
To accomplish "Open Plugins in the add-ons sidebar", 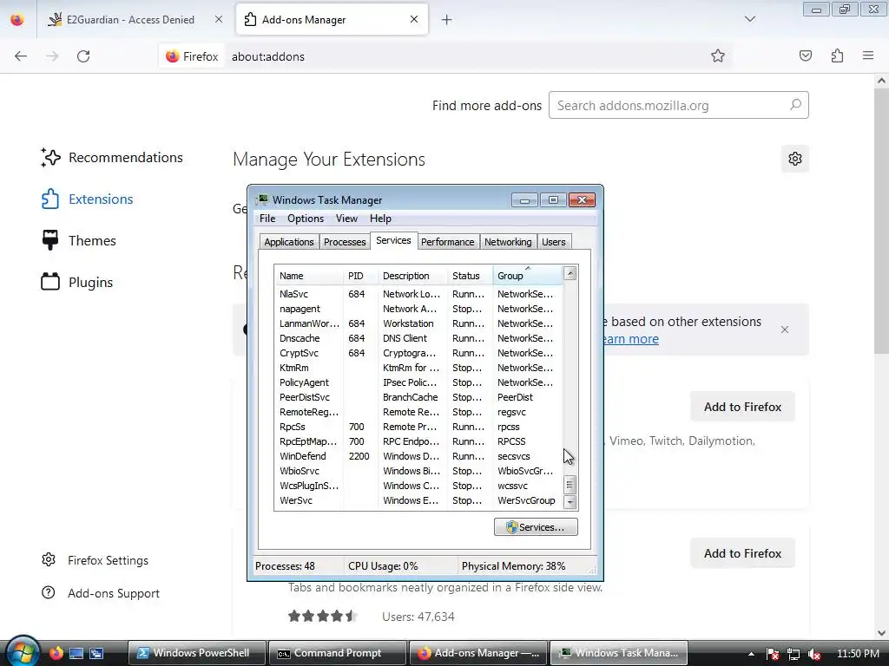I will pos(76,282).
